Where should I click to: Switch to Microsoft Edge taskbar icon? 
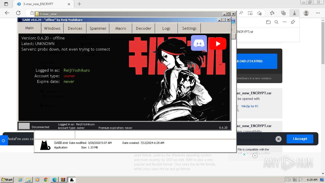click(x=55, y=180)
